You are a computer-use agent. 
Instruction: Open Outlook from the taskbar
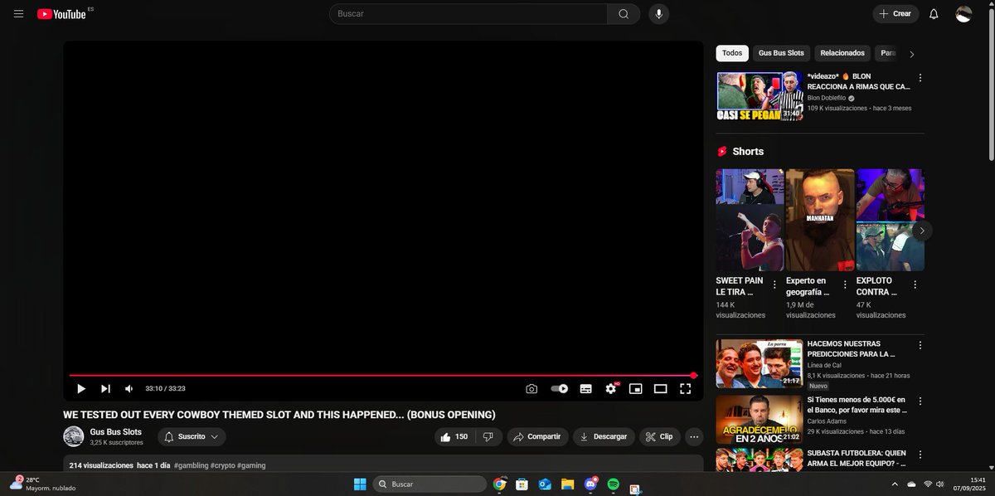pos(545,484)
